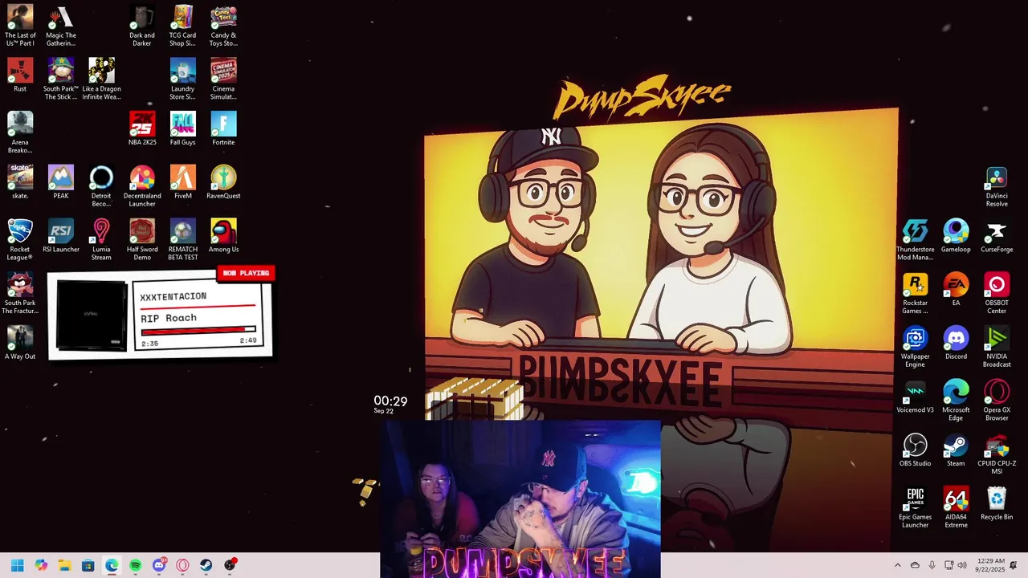Open REMATCH BETA TEST icon
The image size is (1028, 578).
point(182,239)
